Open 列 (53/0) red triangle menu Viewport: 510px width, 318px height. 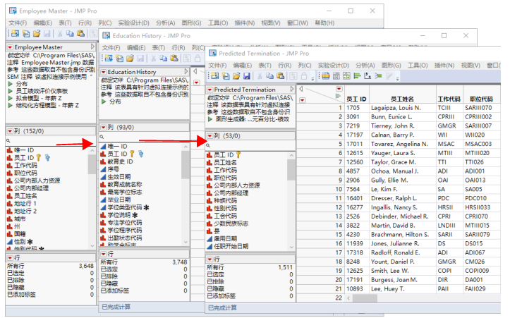(x=210, y=136)
